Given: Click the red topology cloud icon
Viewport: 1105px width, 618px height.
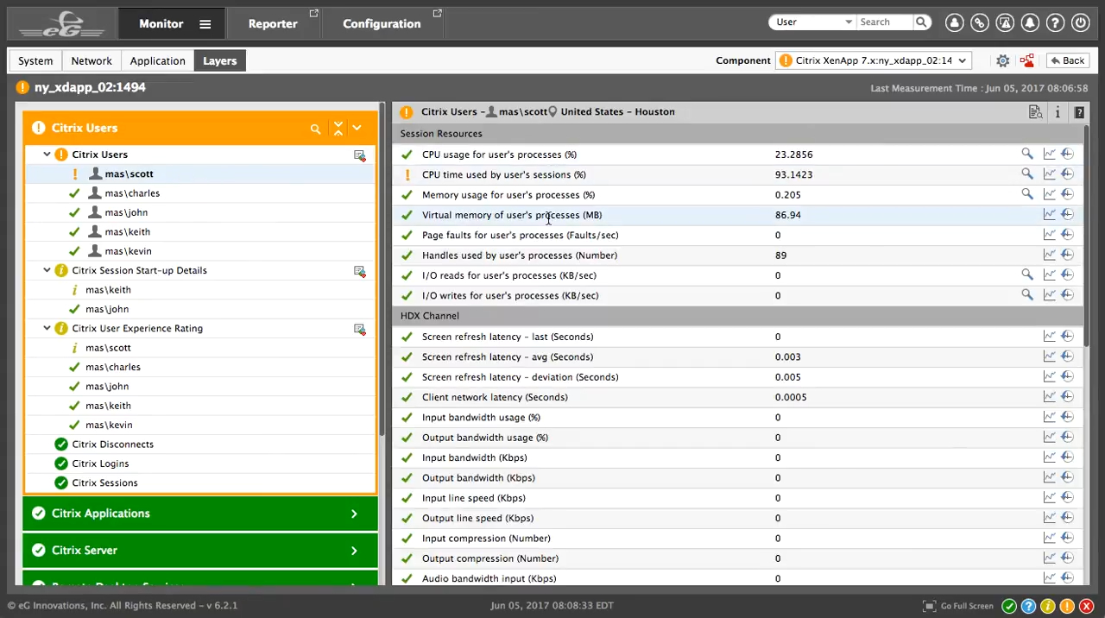Looking at the screenshot, I should pyautogui.click(x=1026, y=60).
